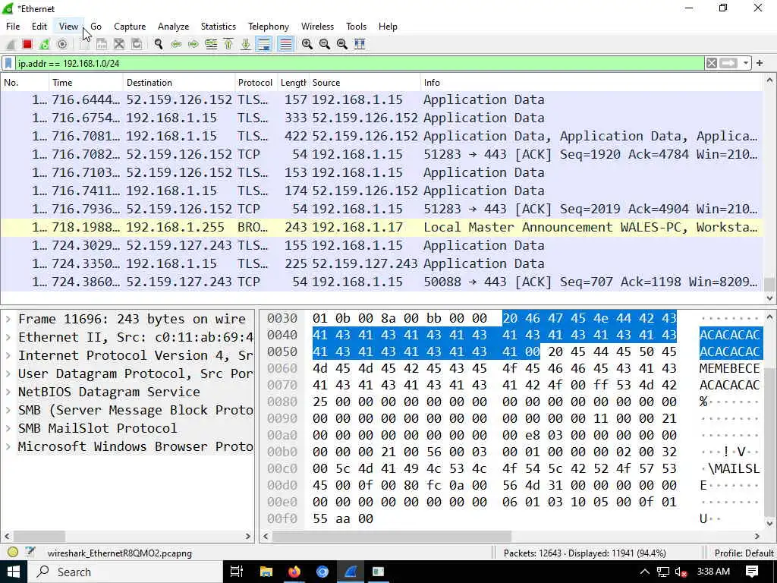Go back in packet history
This screenshot has width=777, height=583.
click(176, 44)
